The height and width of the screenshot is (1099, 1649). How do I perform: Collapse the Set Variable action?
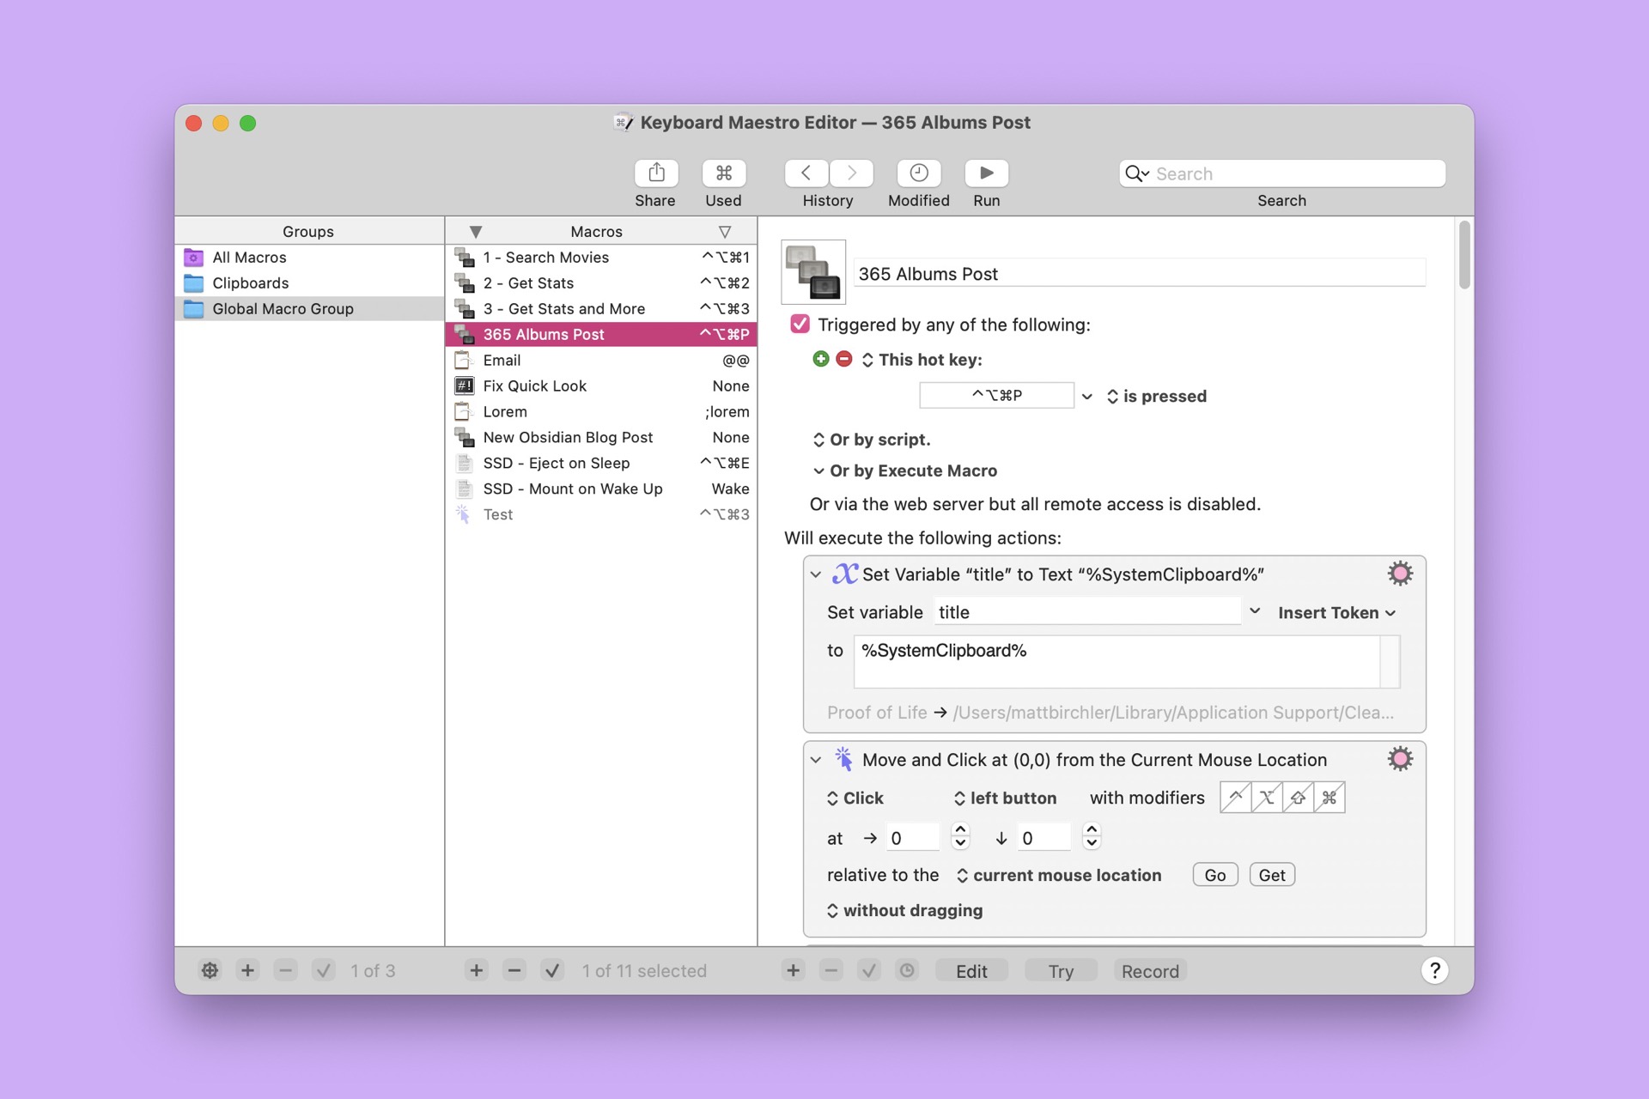[816, 574]
